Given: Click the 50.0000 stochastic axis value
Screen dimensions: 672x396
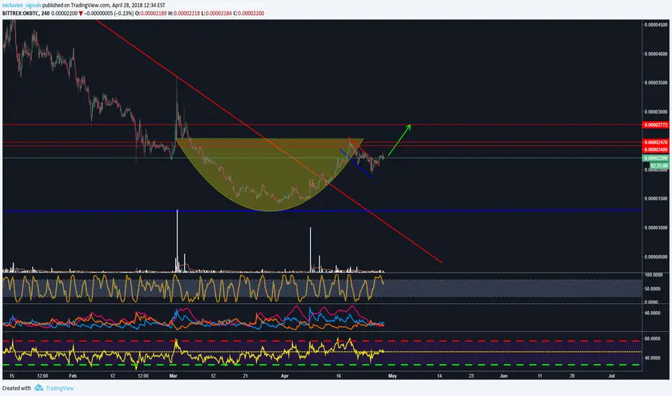Looking at the screenshot, I should [x=653, y=289].
